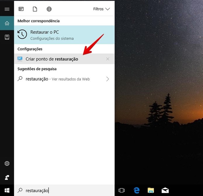Open Task View on the taskbar

point(122,190)
